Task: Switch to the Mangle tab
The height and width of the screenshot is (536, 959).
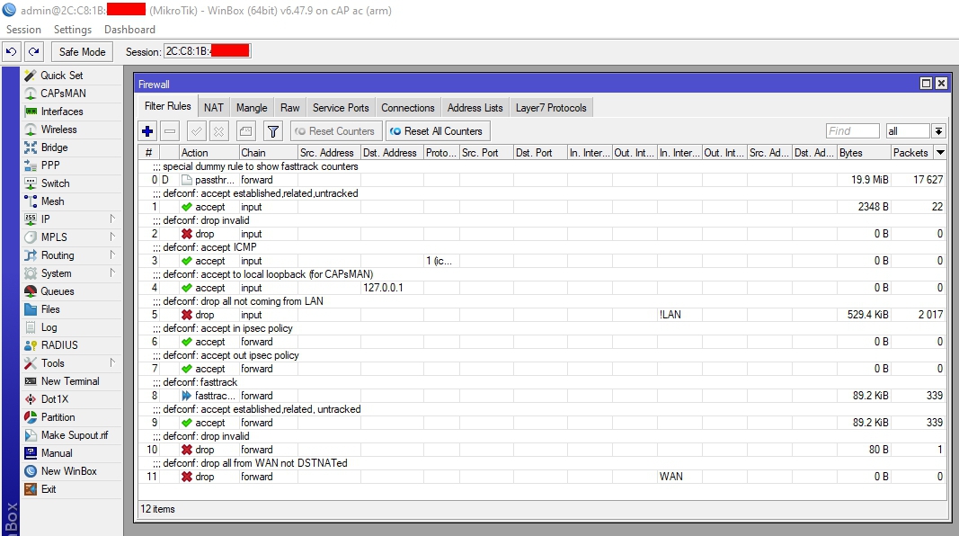Action: tap(252, 108)
